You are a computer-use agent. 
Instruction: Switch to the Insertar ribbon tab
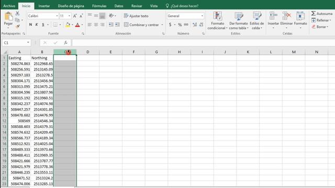point(44,6)
